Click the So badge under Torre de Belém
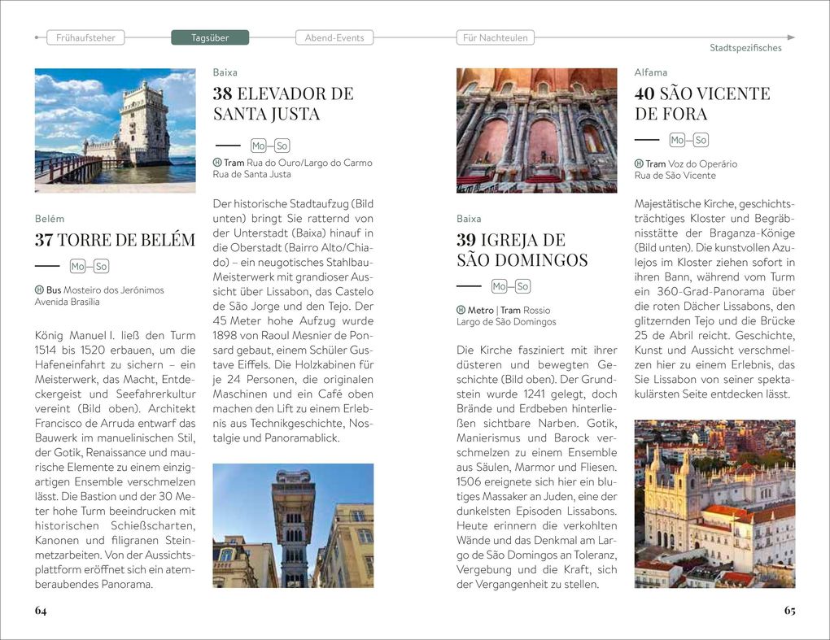Screen dimensions: 830x640 101,266
